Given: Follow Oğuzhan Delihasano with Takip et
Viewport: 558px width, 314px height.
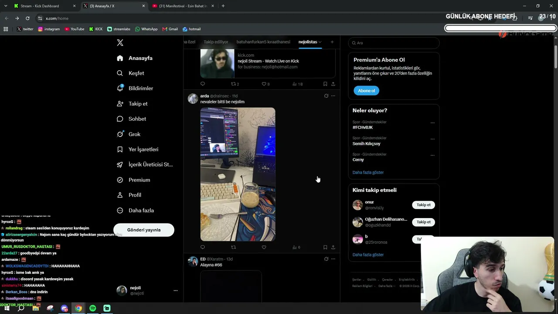Looking at the screenshot, I should [423, 222].
